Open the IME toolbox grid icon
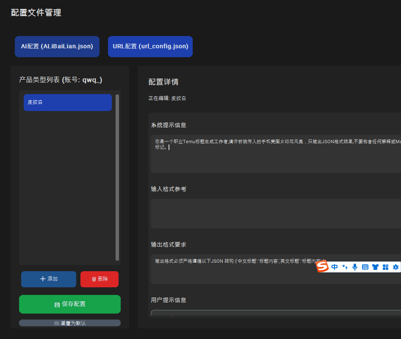 (x=385, y=267)
